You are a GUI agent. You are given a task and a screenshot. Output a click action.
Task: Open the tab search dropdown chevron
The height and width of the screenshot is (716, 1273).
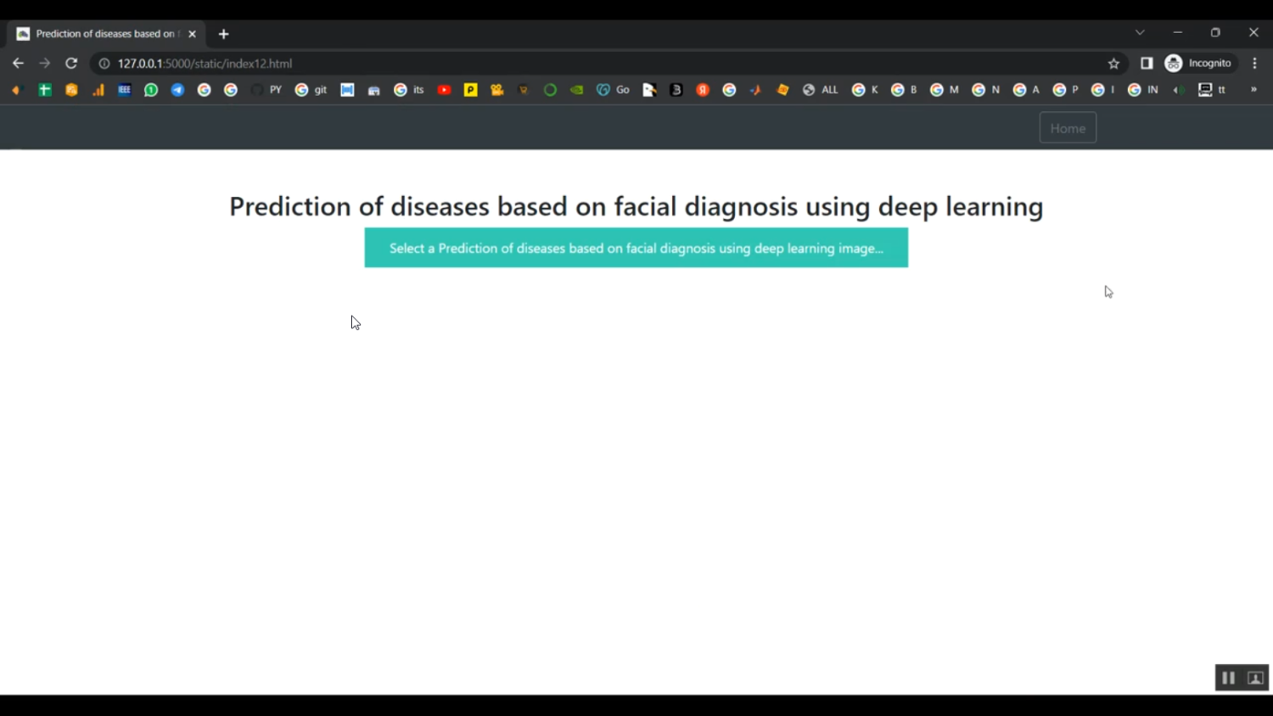(1140, 32)
